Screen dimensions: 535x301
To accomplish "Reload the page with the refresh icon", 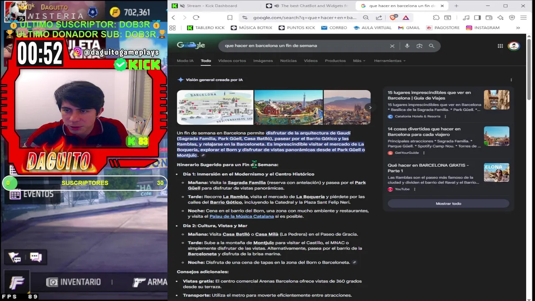I will (x=196, y=18).
